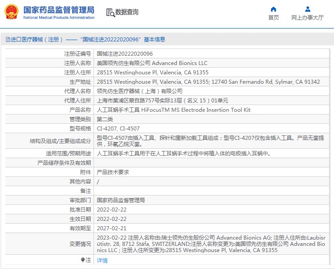Click agent name 领先仿生医疗器械（上海）有限公司
Viewport: 334px width, 269px height.
[139, 91]
